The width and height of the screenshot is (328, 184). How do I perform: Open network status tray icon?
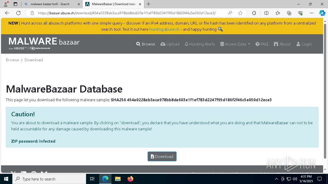pyautogui.click(x=289, y=179)
